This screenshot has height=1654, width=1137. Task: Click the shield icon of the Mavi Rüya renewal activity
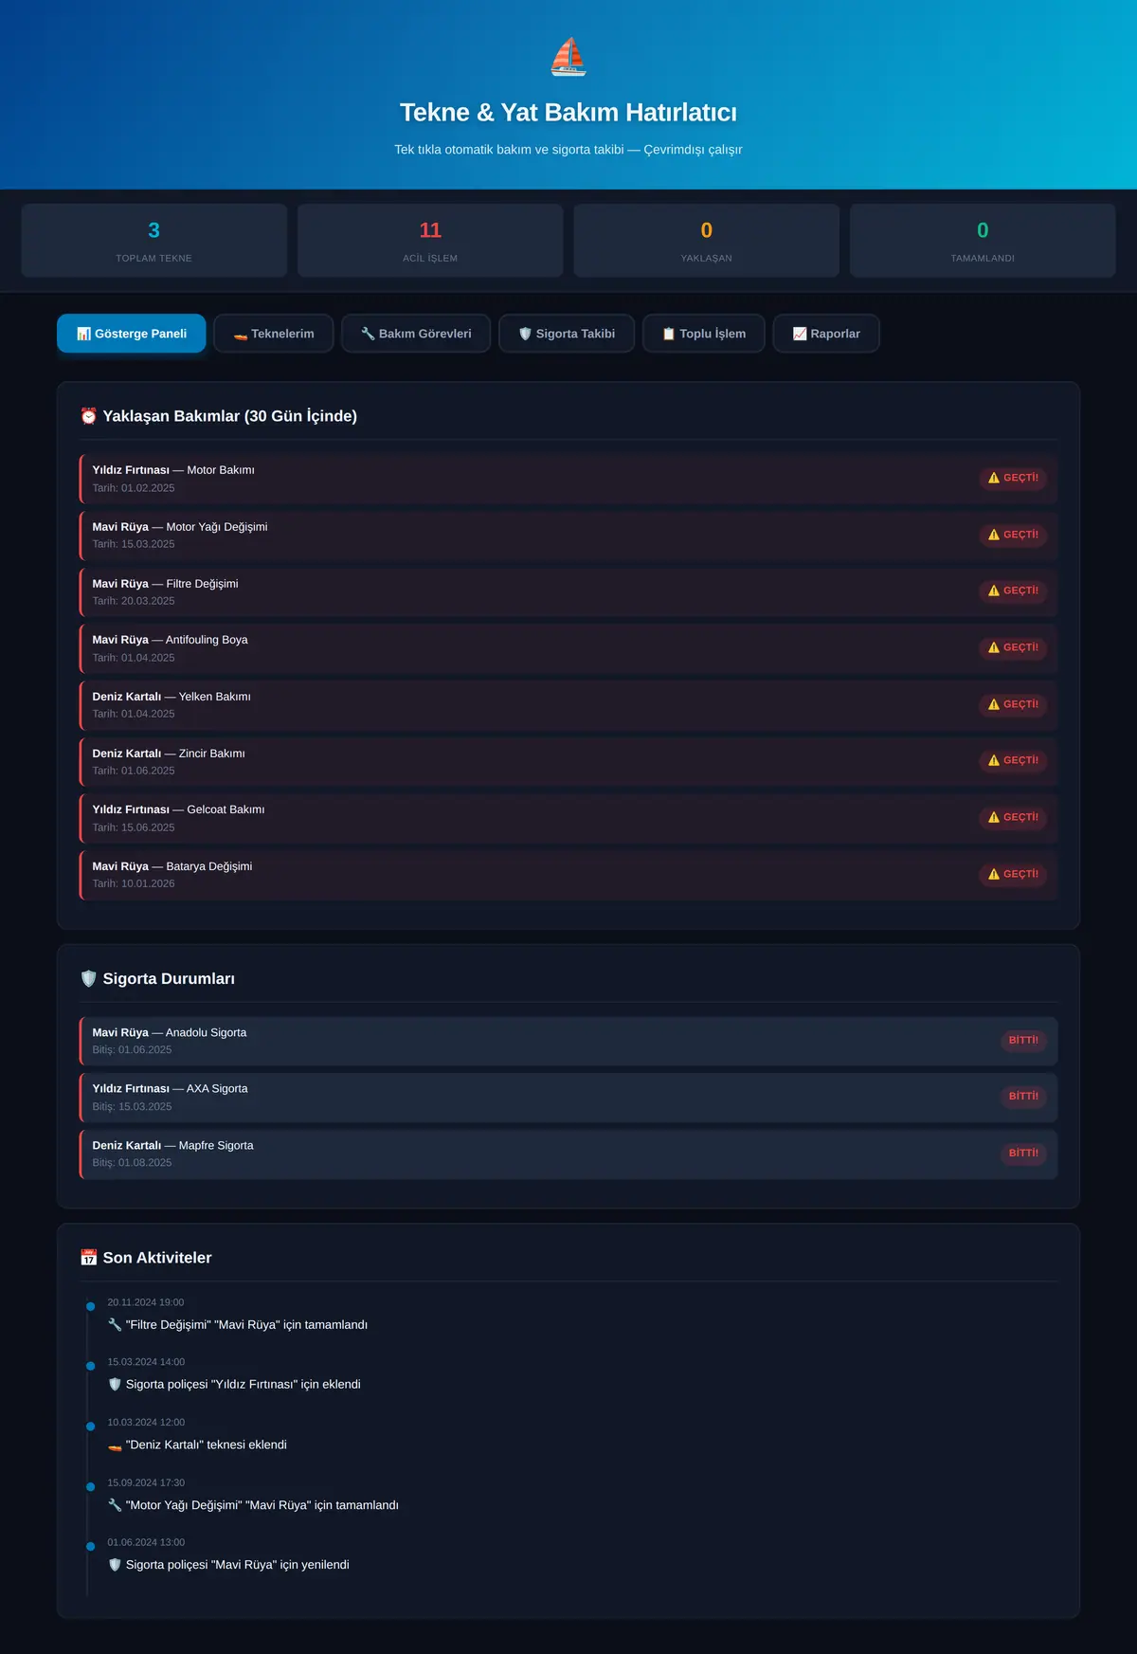[115, 1565]
